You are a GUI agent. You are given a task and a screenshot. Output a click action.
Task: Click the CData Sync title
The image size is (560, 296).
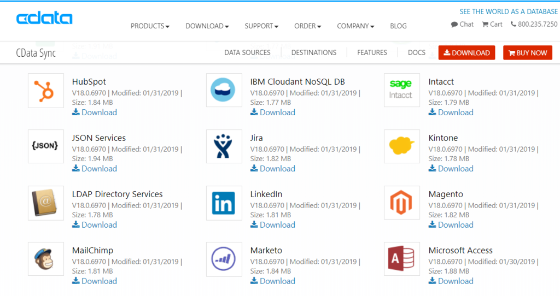click(x=36, y=53)
